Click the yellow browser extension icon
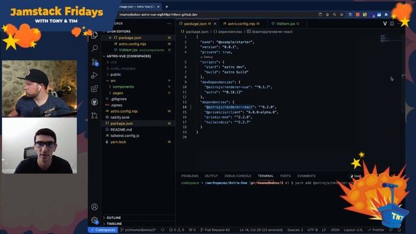Image resolution: width=416 pixels, height=234 pixels. (365, 14)
